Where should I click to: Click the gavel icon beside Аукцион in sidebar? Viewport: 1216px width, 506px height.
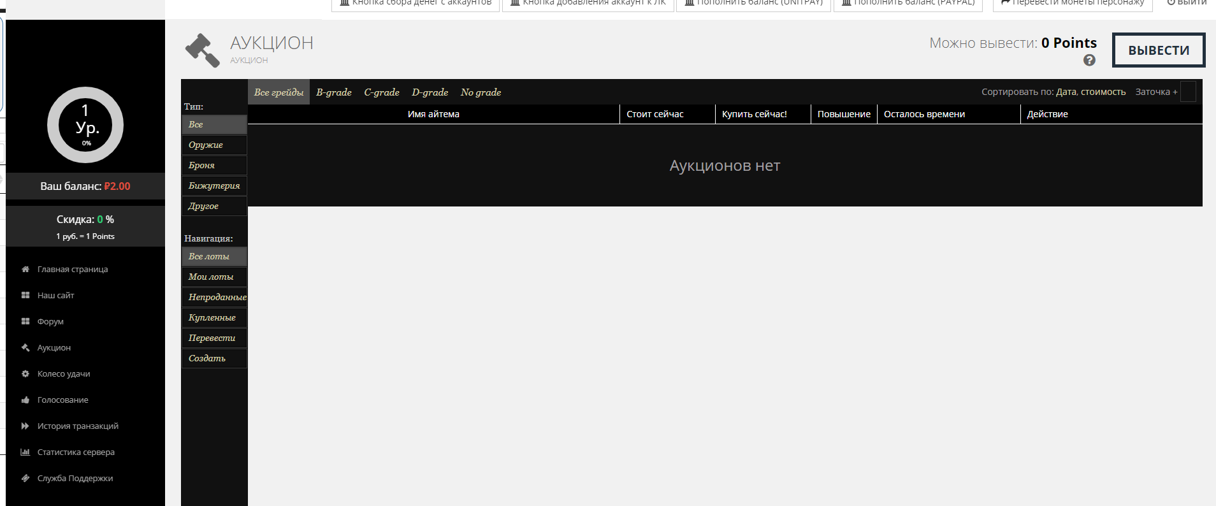click(x=25, y=348)
